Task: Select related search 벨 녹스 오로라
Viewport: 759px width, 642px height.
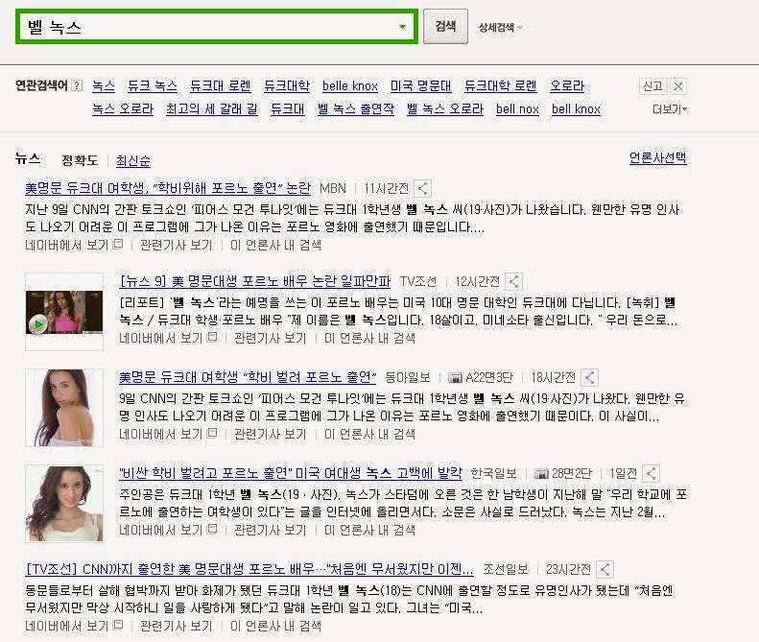Action: (x=445, y=109)
